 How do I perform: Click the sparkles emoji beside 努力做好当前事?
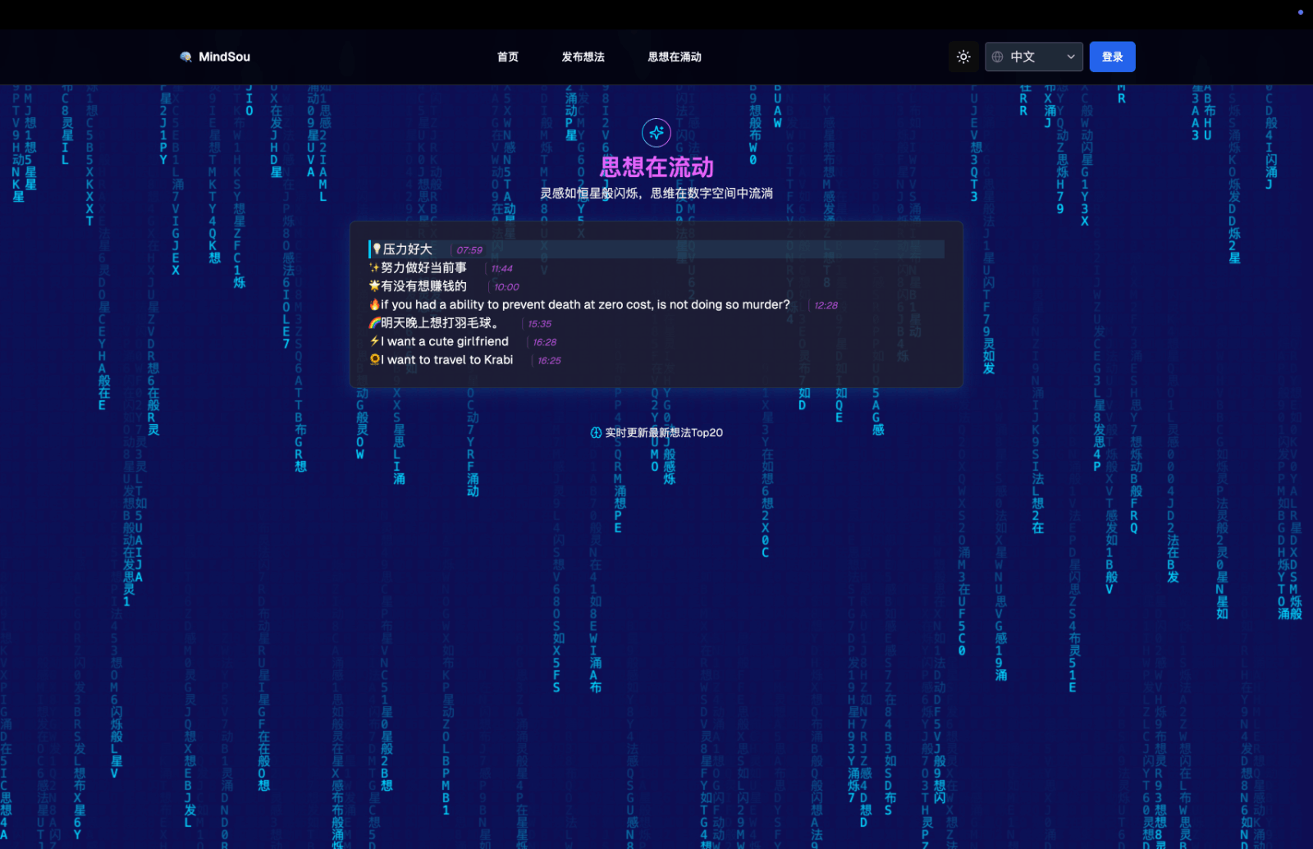point(374,267)
